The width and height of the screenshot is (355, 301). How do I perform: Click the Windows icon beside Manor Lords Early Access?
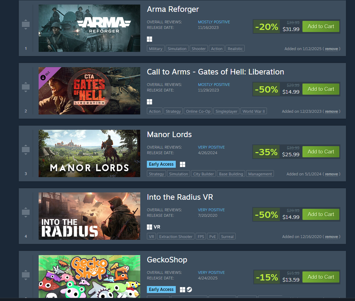pos(182,164)
